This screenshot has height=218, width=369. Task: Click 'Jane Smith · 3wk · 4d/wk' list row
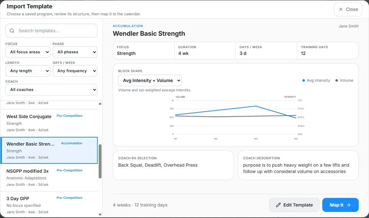coord(27,103)
